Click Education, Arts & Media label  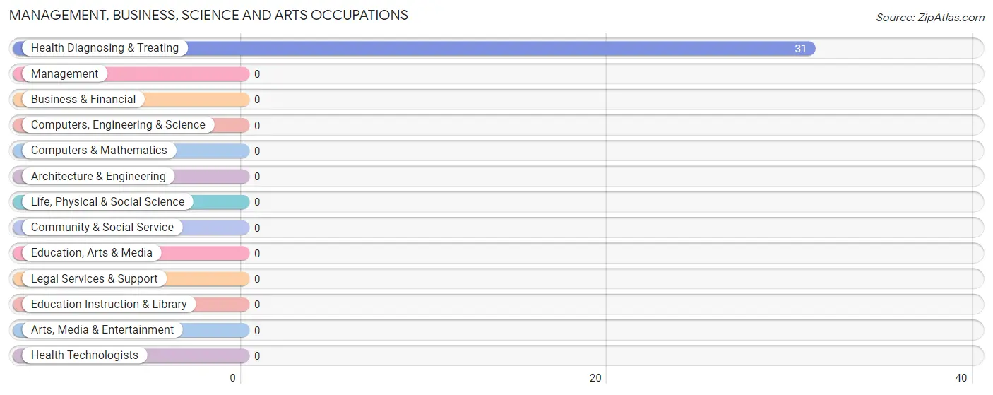pyautogui.click(x=92, y=252)
